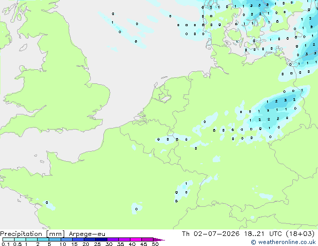Click the 'Th 02-07-2026' date text

211,234
